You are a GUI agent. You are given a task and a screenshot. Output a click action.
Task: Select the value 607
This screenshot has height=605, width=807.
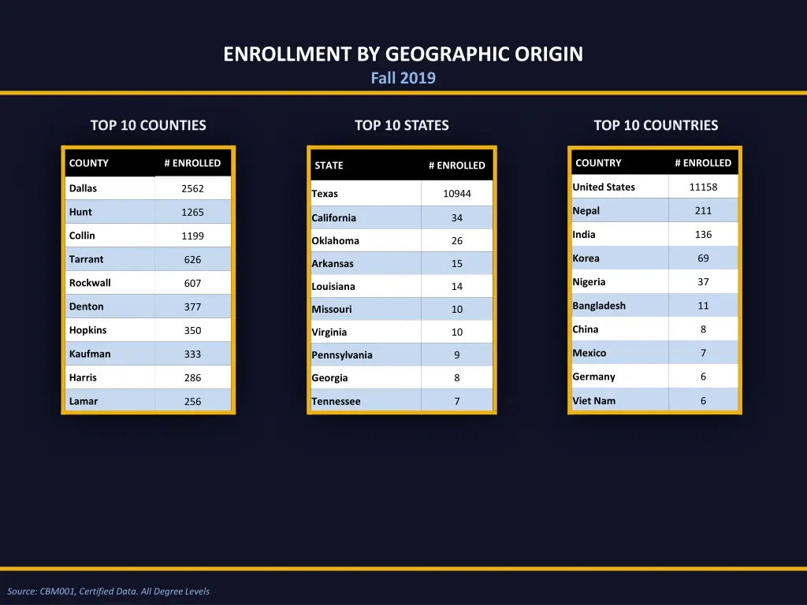click(x=192, y=283)
